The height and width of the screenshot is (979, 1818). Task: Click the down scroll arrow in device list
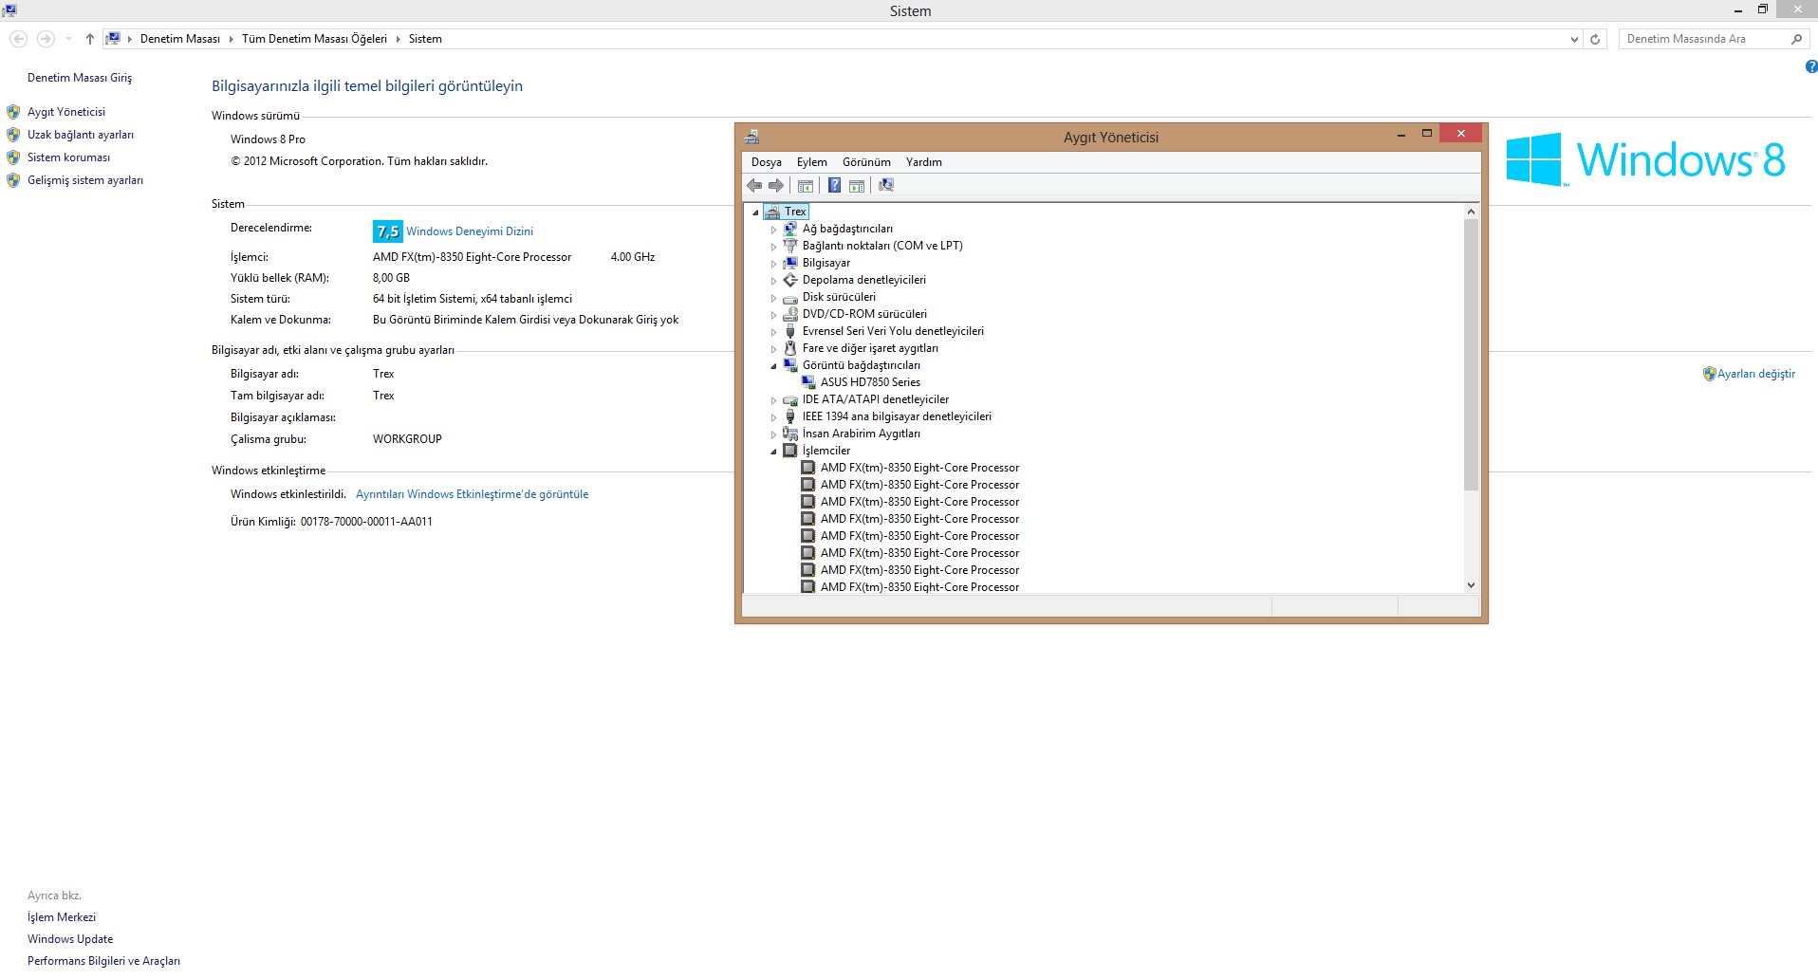(1470, 585)
